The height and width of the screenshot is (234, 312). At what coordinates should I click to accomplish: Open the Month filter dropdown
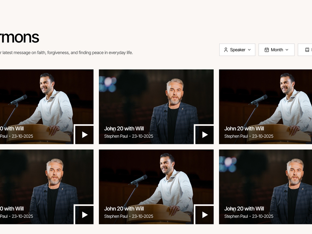point(276,50)
